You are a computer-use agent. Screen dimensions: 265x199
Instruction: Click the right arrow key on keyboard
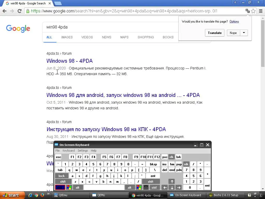(179, 188)
